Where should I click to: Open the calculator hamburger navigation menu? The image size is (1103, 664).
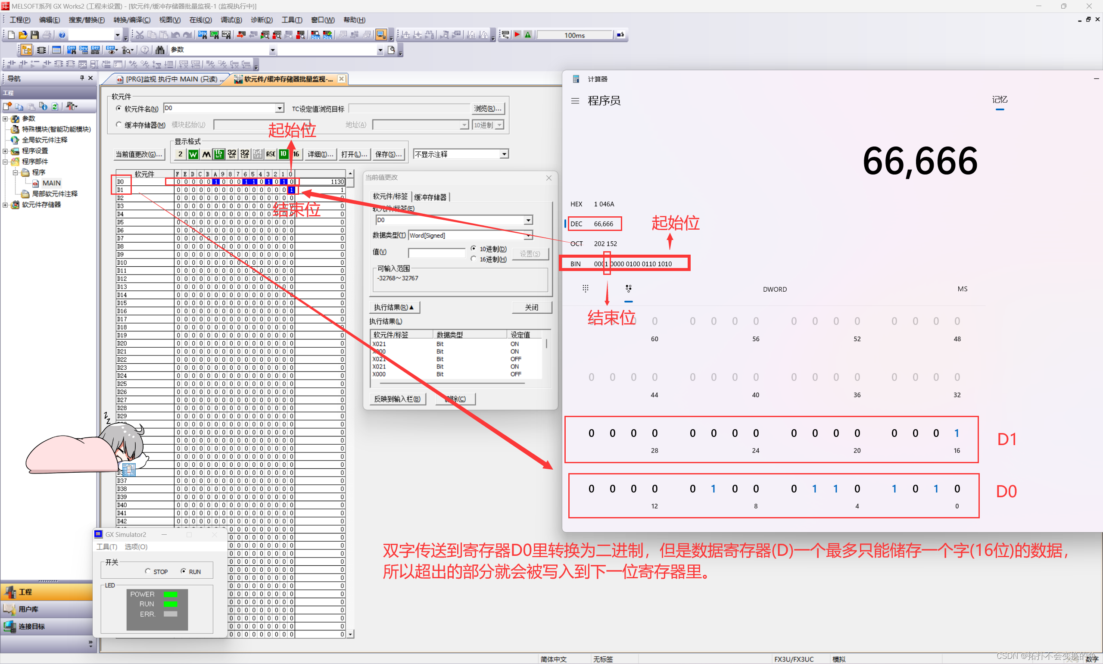pyautogui.click(x=575, y=101)
